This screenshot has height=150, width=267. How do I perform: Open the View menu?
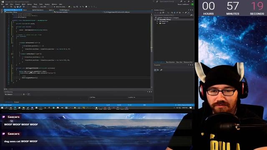pos(12,4)
